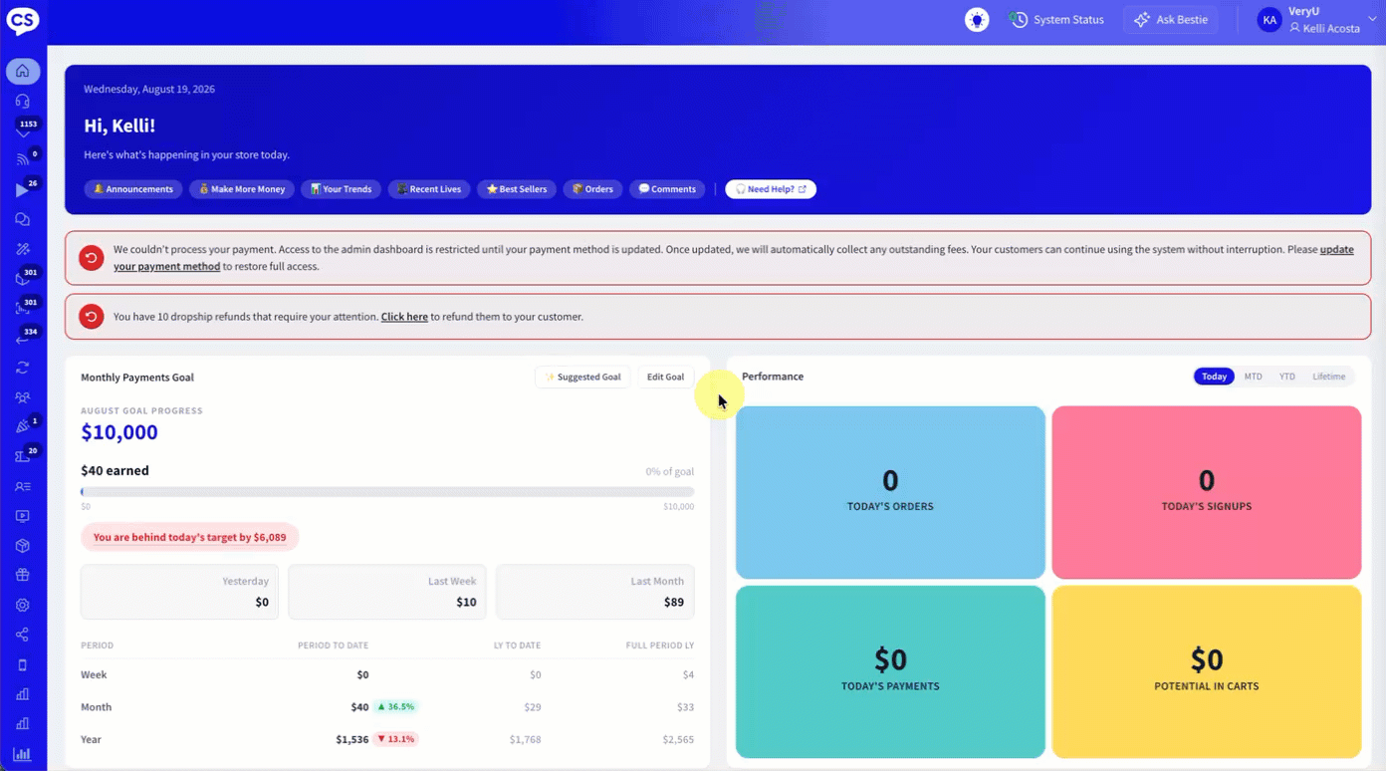Viewport: 1386px width, 771px height.
Task: Select the YTD performance tab
Action: [1287, 377]
